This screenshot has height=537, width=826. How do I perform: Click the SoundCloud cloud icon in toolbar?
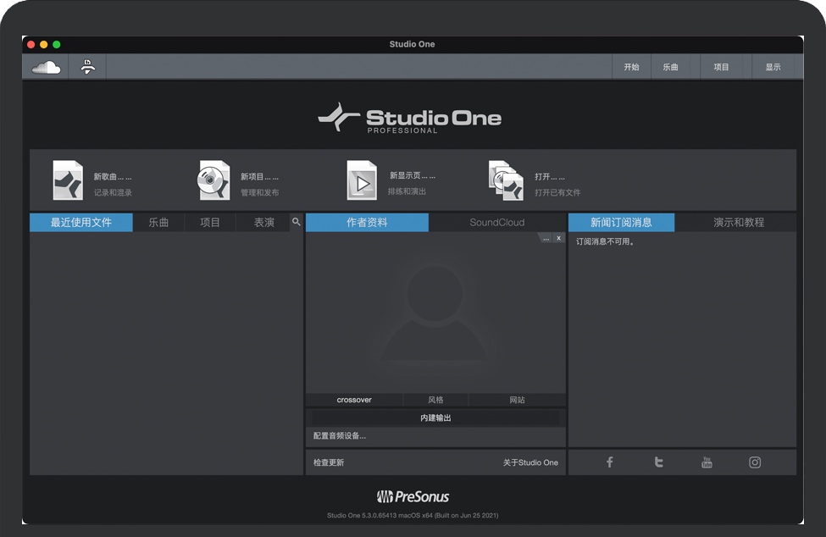46,67
